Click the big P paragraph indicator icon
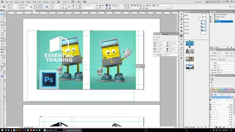 pyautogui.click(x=69, y=7)
